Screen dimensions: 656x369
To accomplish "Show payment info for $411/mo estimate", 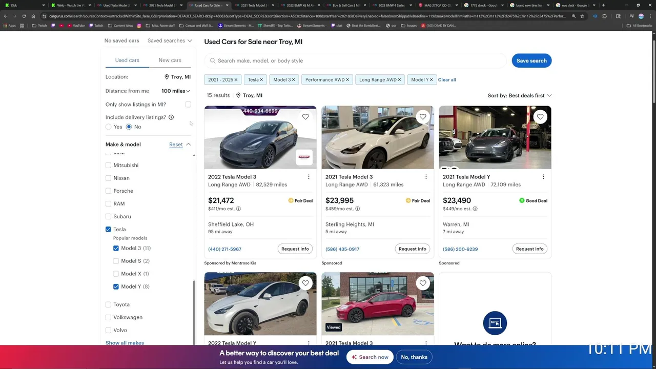I will (x=238, y=209).
